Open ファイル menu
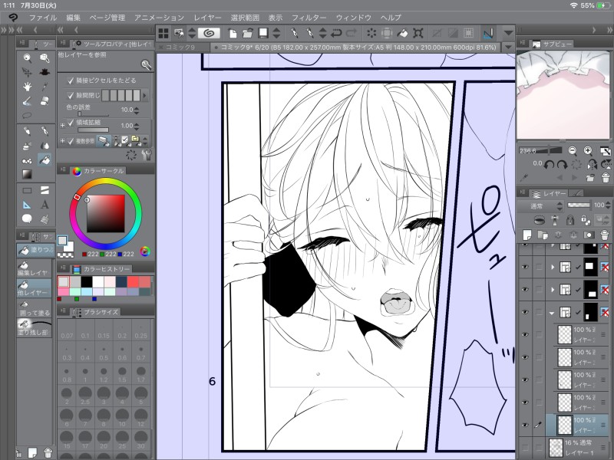 tap(43, 18)
